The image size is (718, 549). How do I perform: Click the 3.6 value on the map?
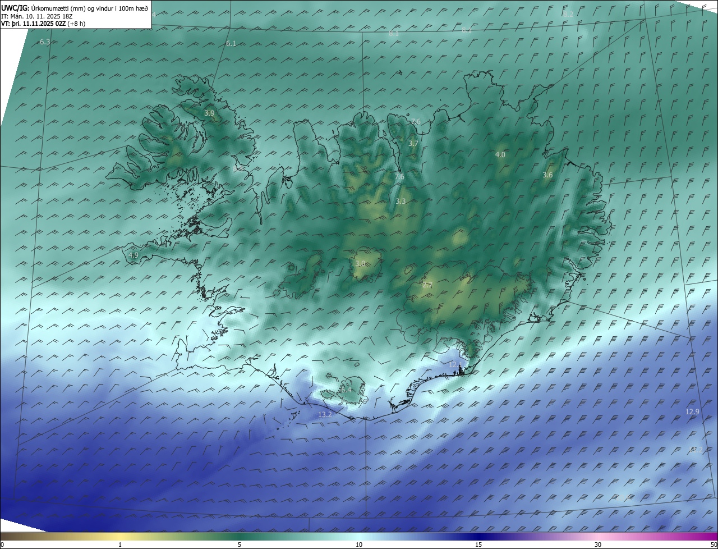click(547, 175)
